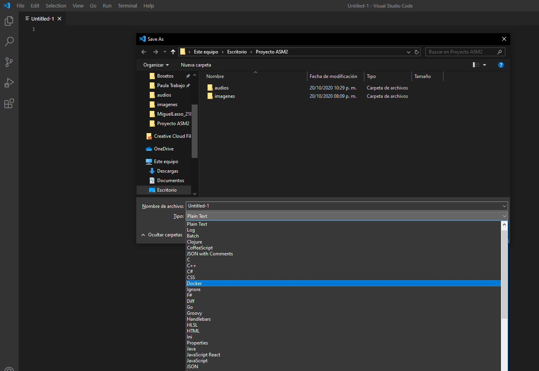Choose JavaScript React in the type list
The width and height of the screenshot is (539, 371).
click(204, 355)
